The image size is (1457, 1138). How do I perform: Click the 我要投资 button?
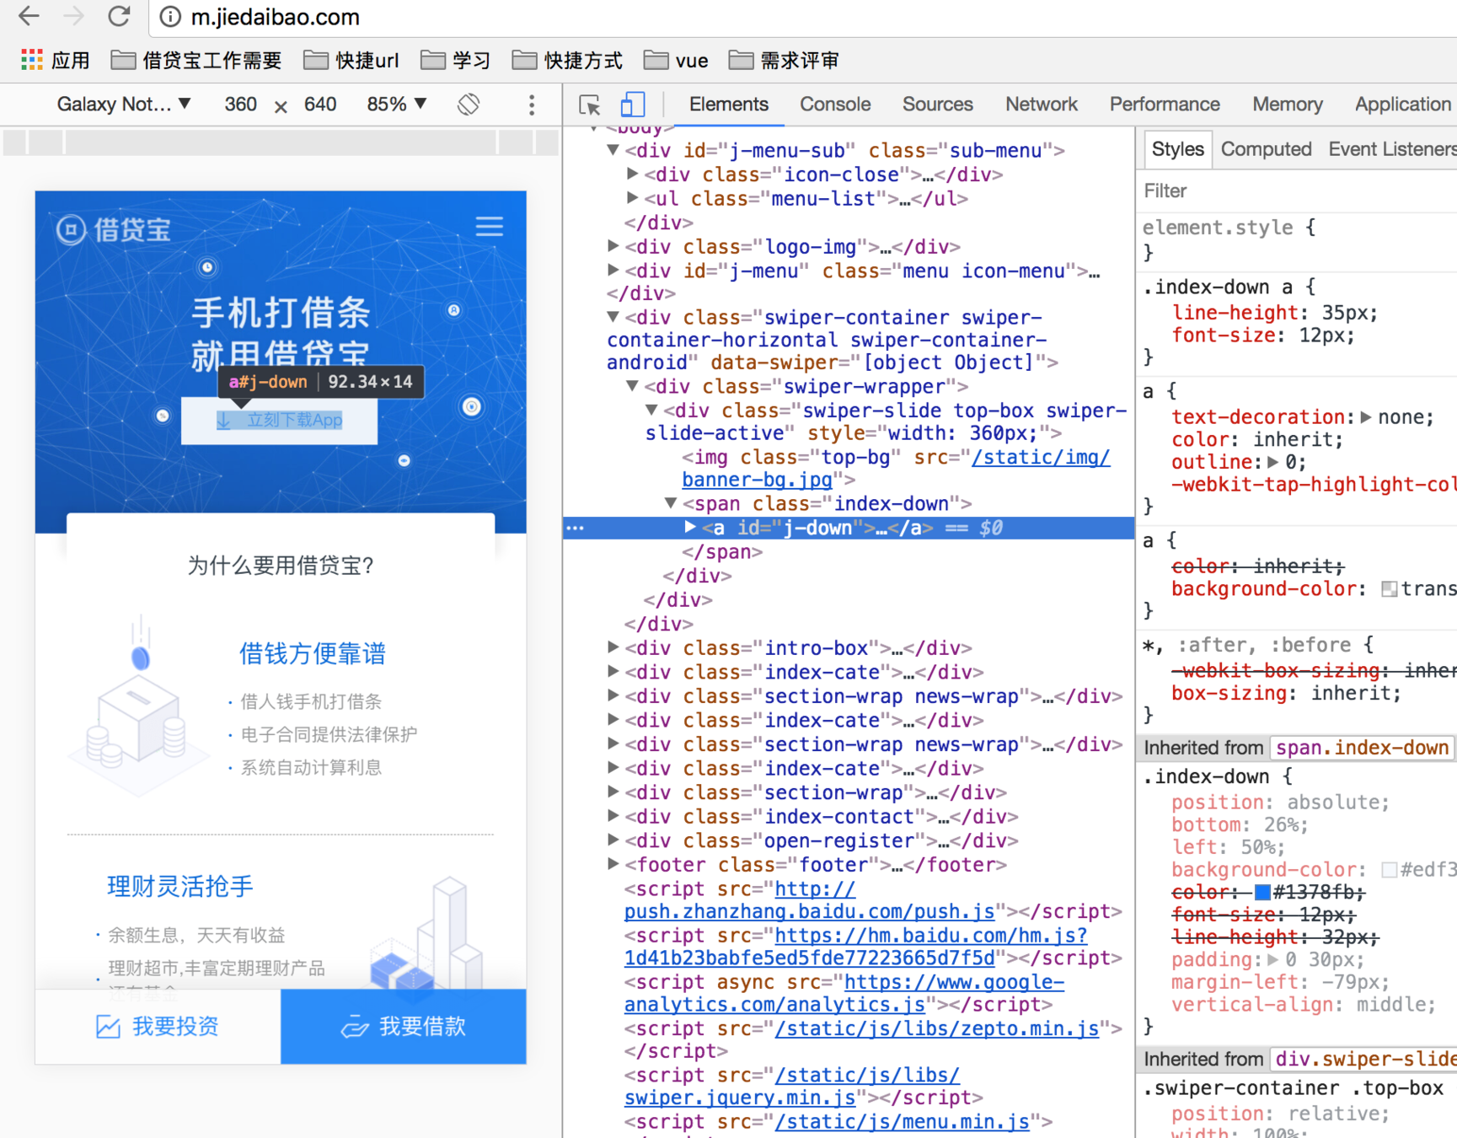click(x=158, y=1026)
